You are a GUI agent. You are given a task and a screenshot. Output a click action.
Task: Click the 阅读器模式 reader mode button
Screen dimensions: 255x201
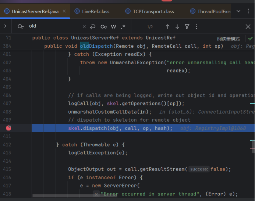228,39
